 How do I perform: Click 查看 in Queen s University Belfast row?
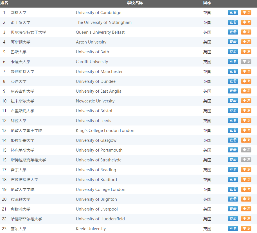tap(233, 32)
